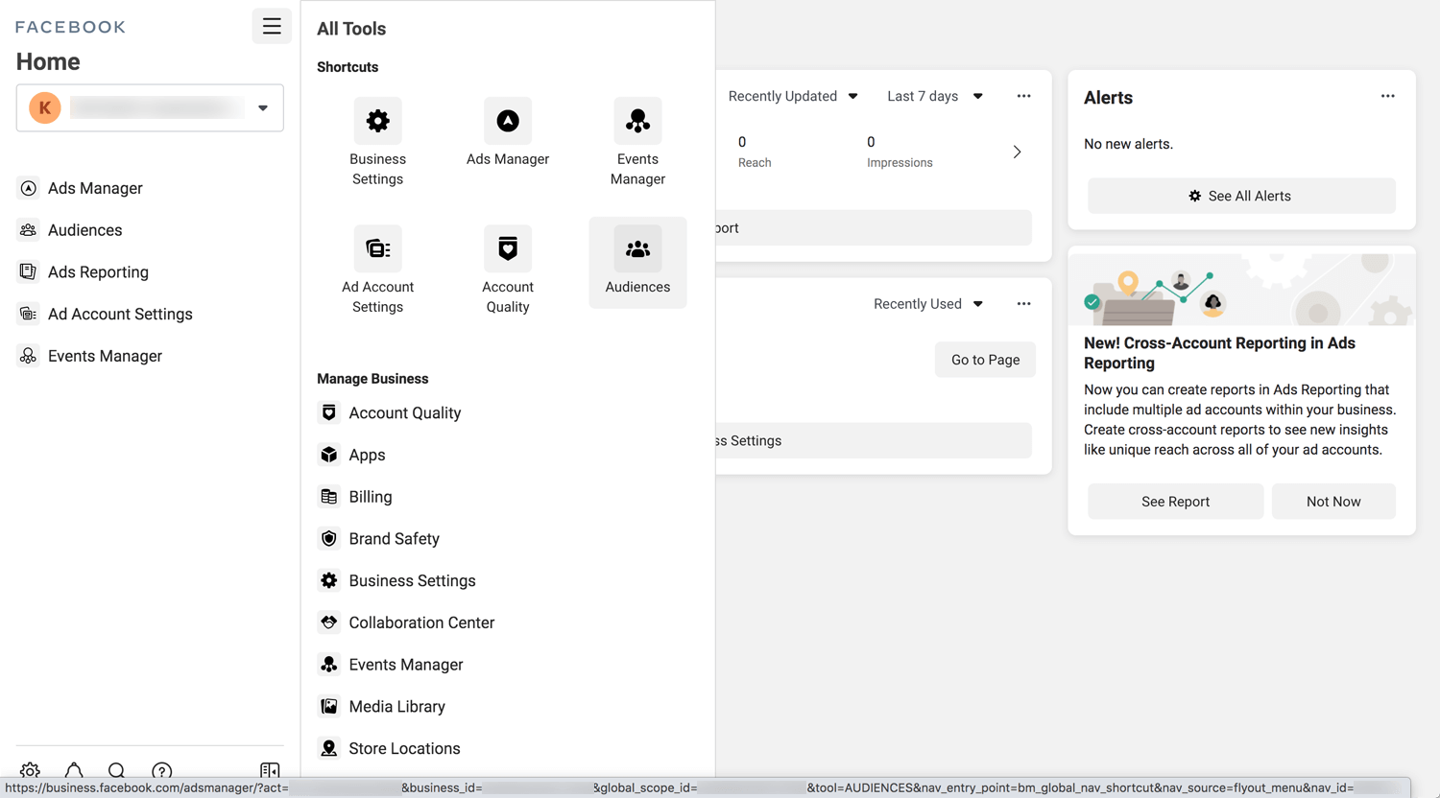Open more options on Alerts card

(x=1387, y=96)
